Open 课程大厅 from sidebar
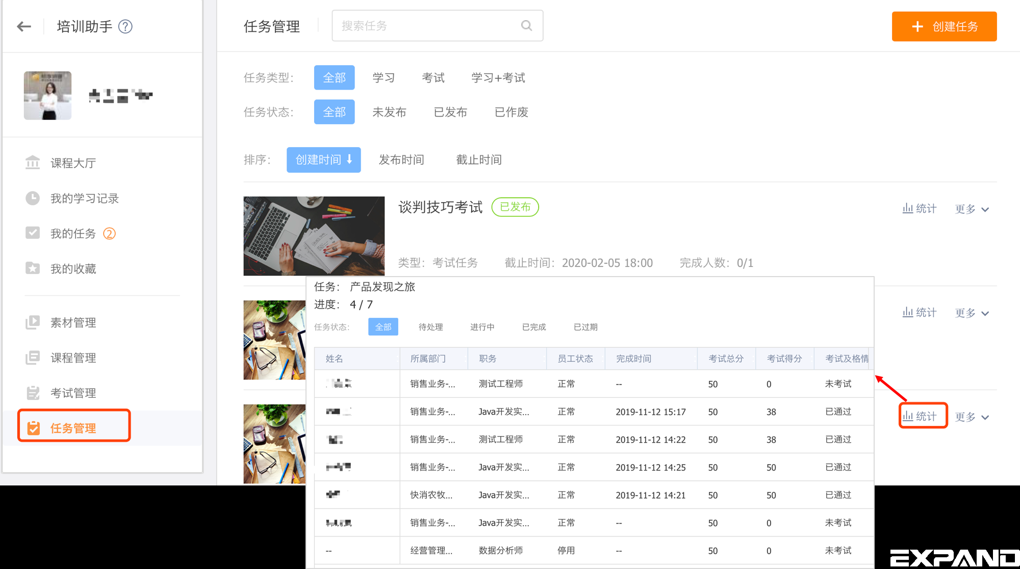The image size is (1020, 569). click(73, 163)
